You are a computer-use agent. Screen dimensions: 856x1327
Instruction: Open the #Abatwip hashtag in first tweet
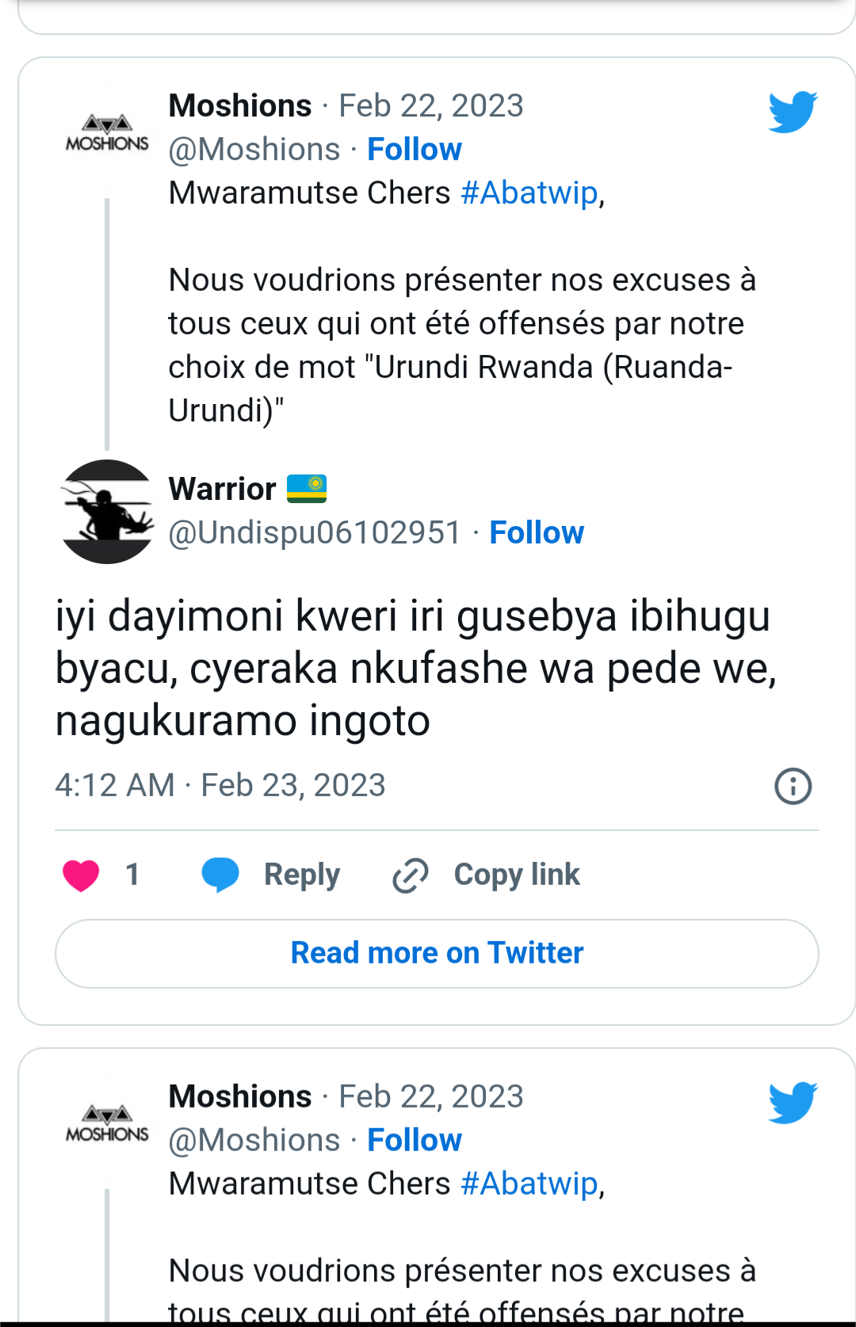[529, 193]
